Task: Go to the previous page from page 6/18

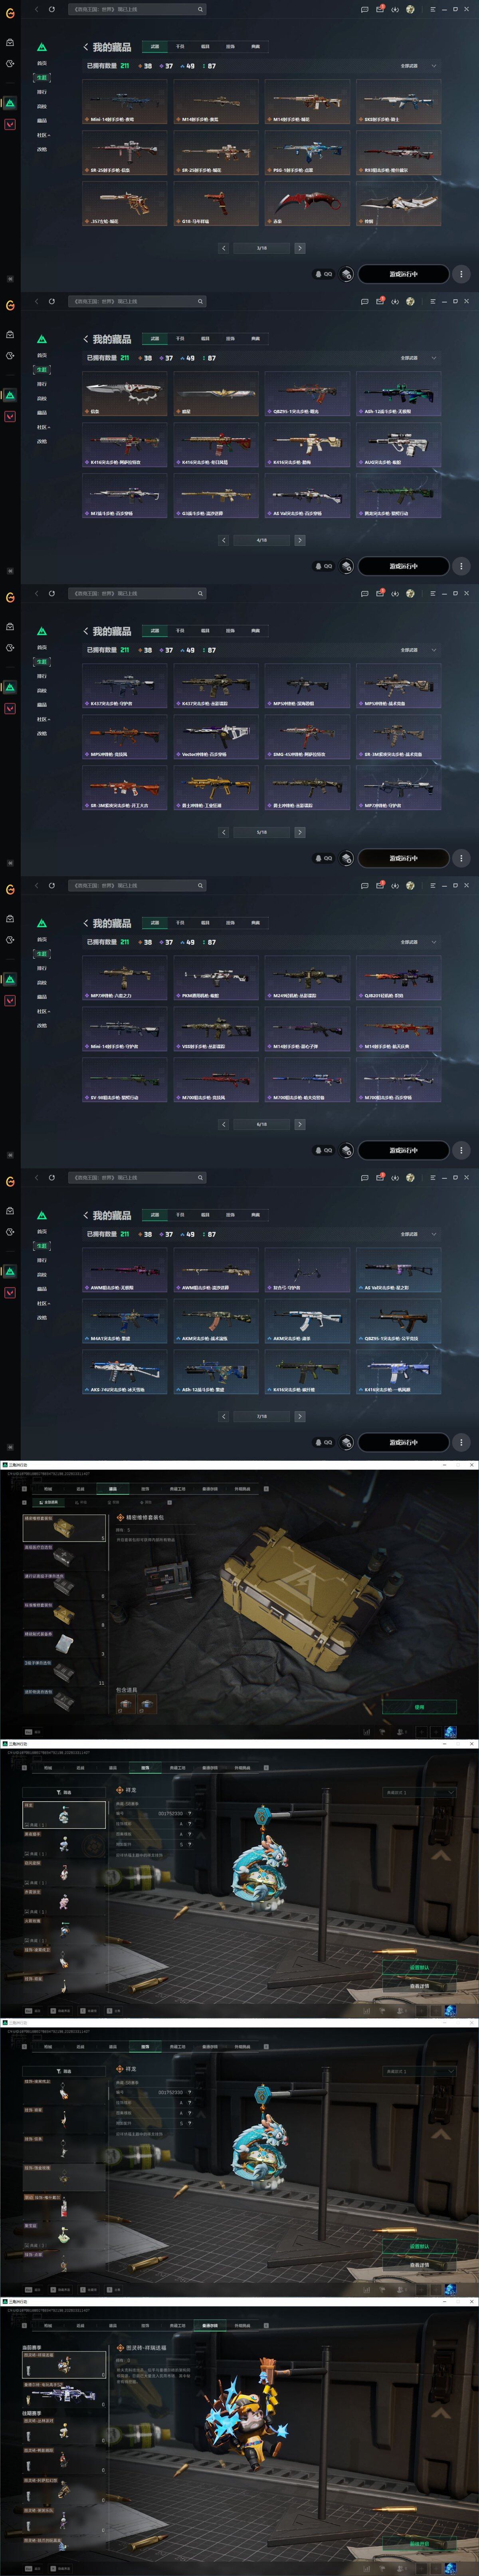Action: (224, 1124)
